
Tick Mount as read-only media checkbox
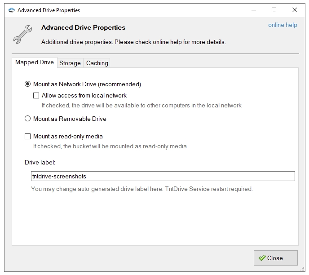pyautogui.click(x=28, y=136)
